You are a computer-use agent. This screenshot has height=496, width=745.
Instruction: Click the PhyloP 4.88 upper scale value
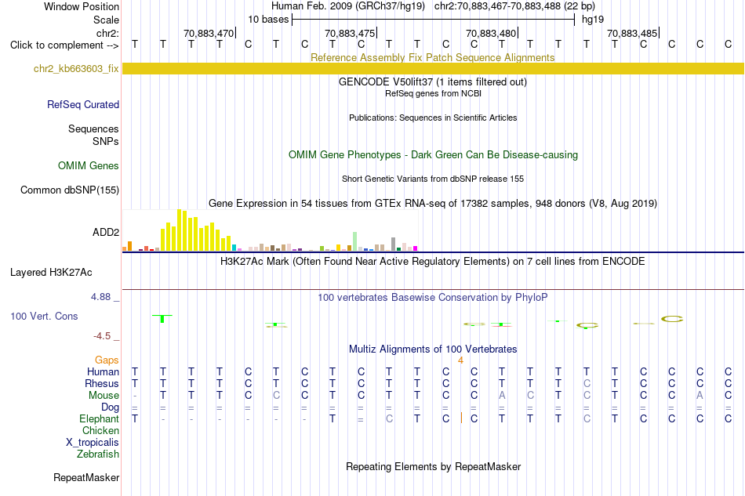100,297
